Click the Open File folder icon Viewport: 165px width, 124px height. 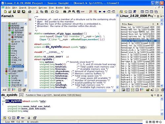click(x=10, y=12)
